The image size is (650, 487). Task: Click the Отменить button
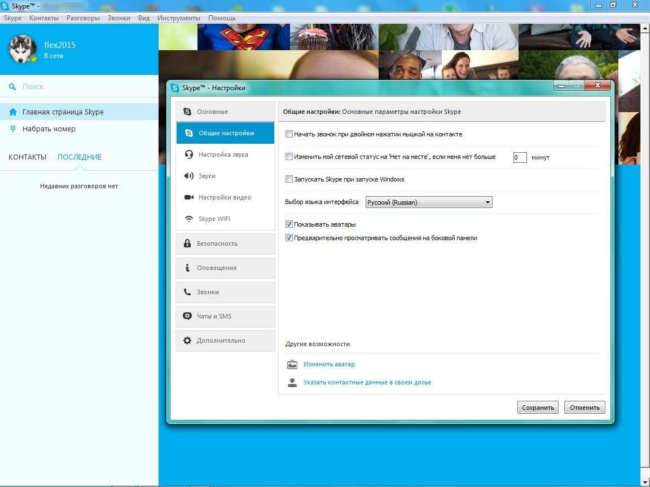[585, 408]
